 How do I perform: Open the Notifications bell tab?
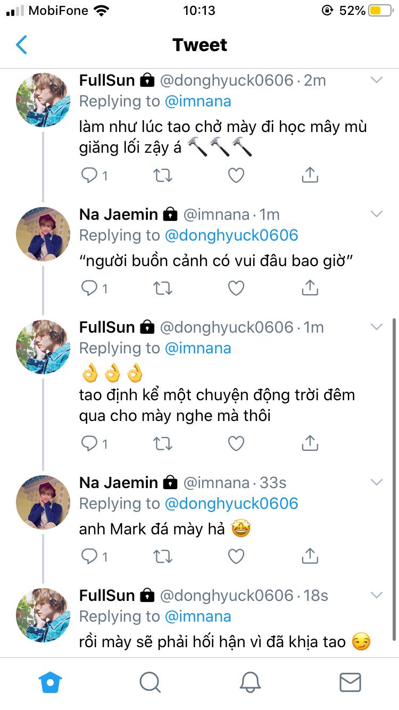(x=250, y=681)
